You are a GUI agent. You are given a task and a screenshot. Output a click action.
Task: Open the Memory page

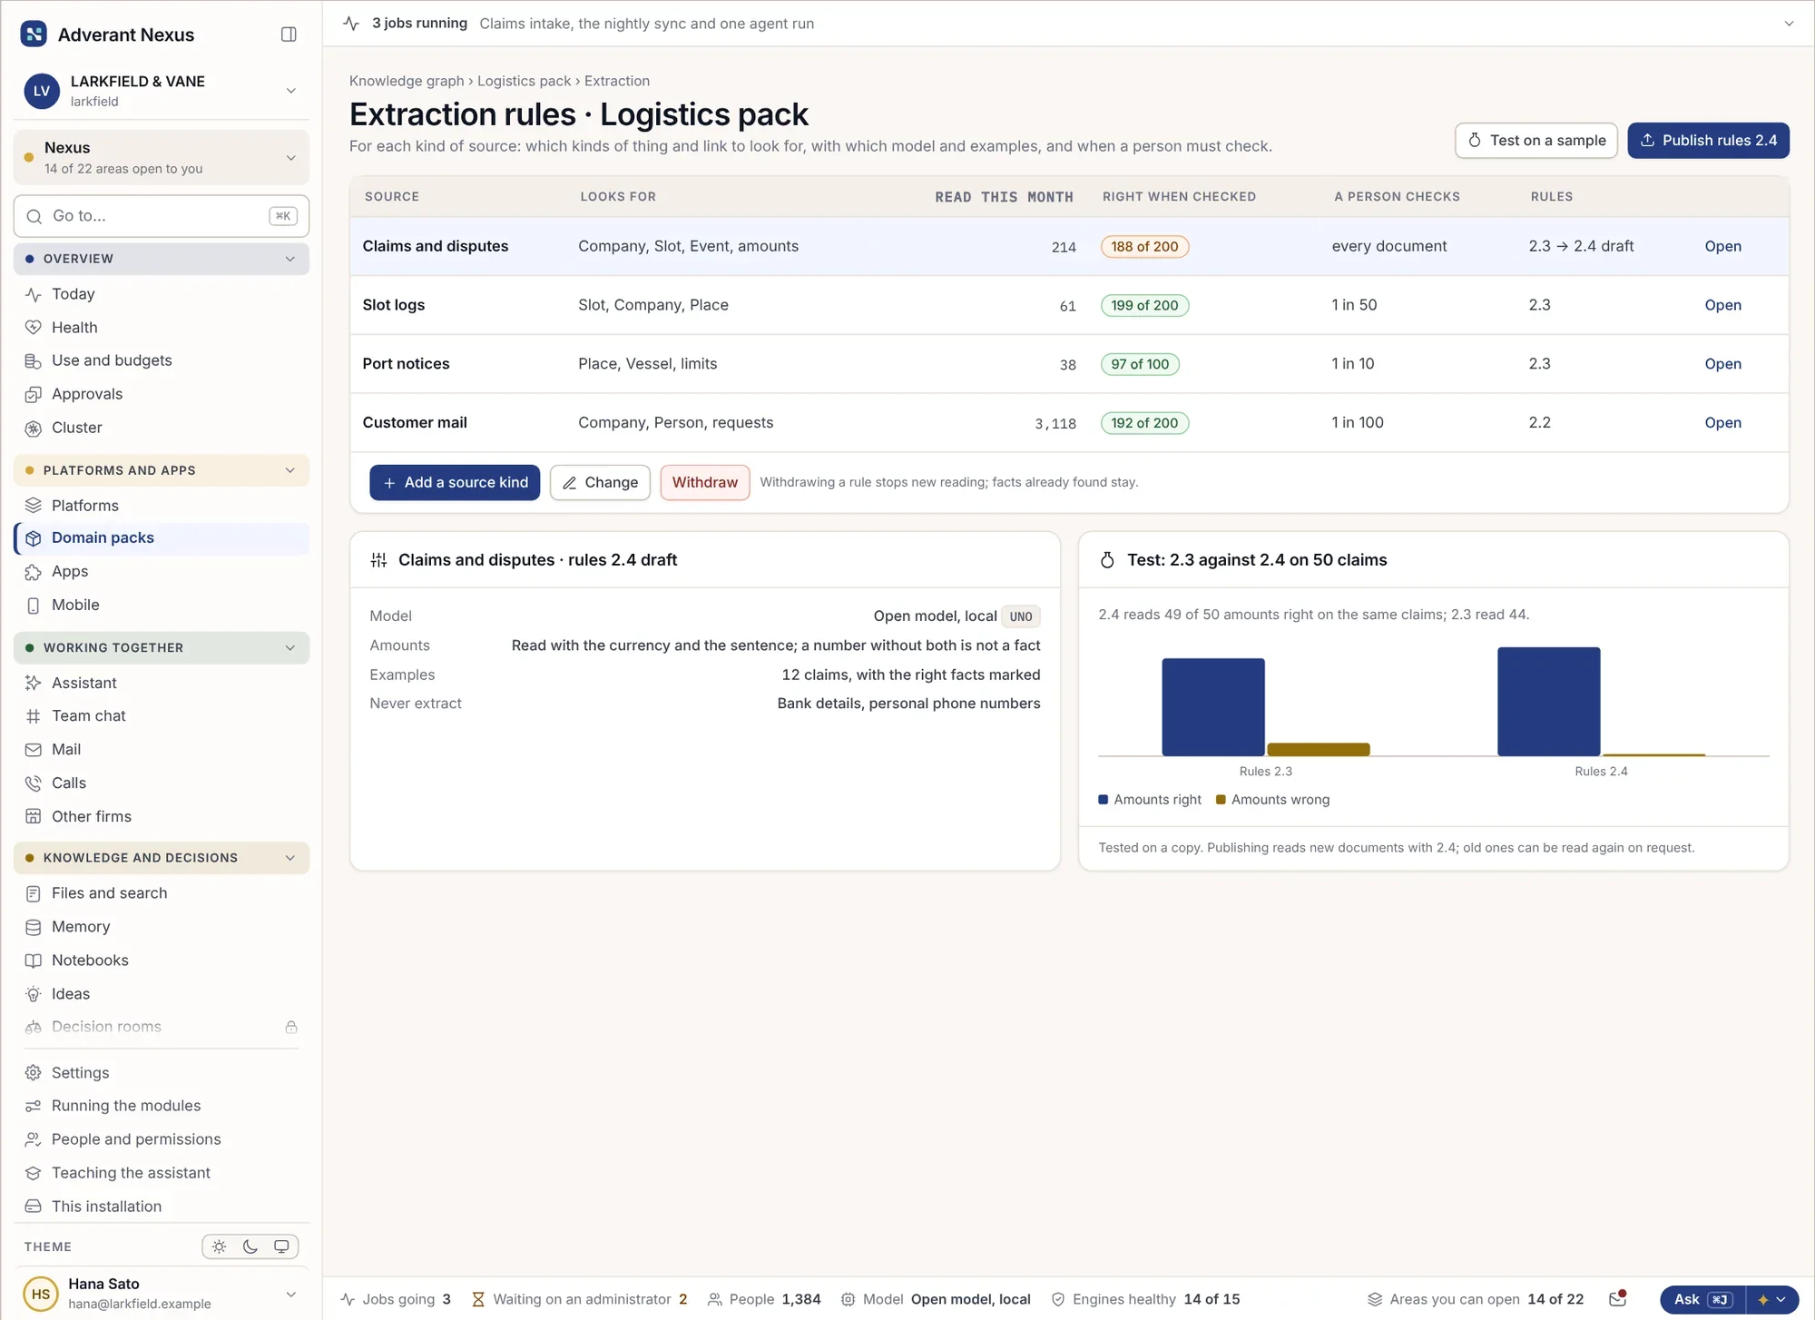[81, 927]
